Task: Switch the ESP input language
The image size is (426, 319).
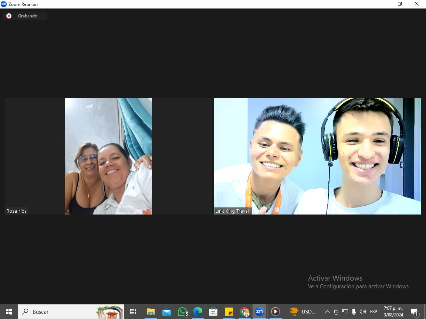Action: [x=373, y=312]
